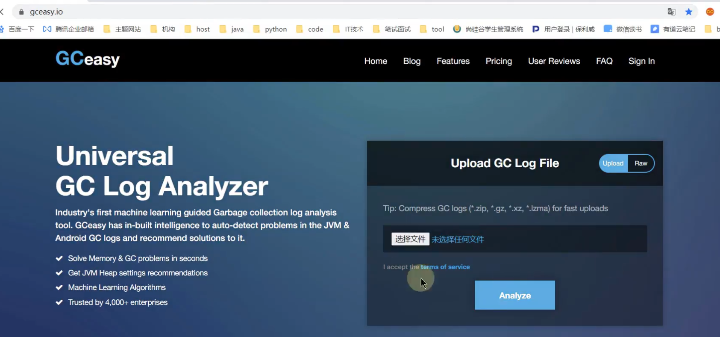Open the 有道云笔记 bookmark
Image resolution: width=720 pixels, height=337 pixels.
coord(673,29)
